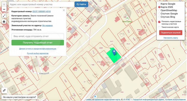Click the blue location pin marker
Screen dimensions: 187x101
pyautogui.click(x=114, y=52)
